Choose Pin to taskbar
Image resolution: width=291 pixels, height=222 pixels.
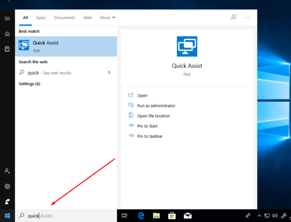coord(150,136)
